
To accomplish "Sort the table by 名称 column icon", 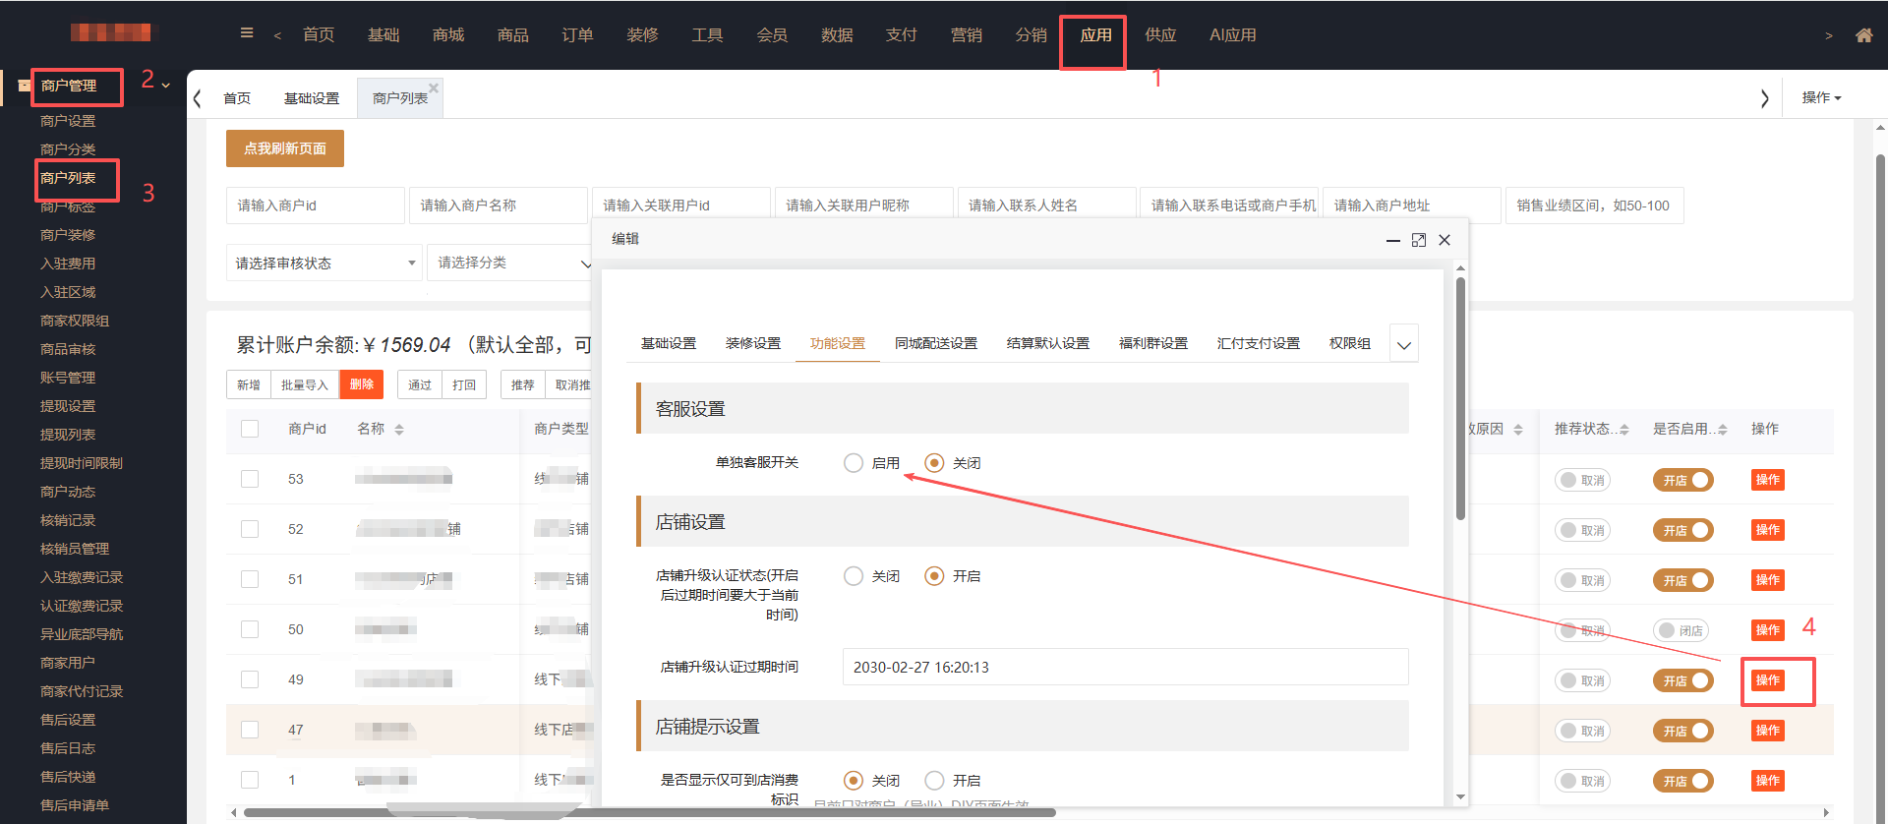I will (399, 430).
